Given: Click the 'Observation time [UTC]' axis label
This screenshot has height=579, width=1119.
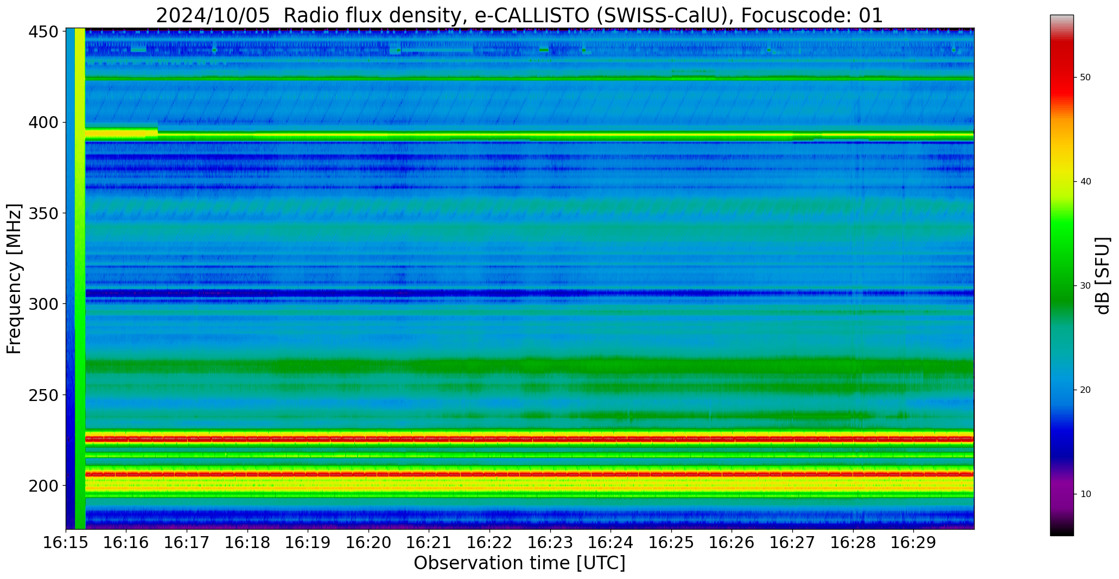Looking at the screenshot, I should tap(519, 563).
